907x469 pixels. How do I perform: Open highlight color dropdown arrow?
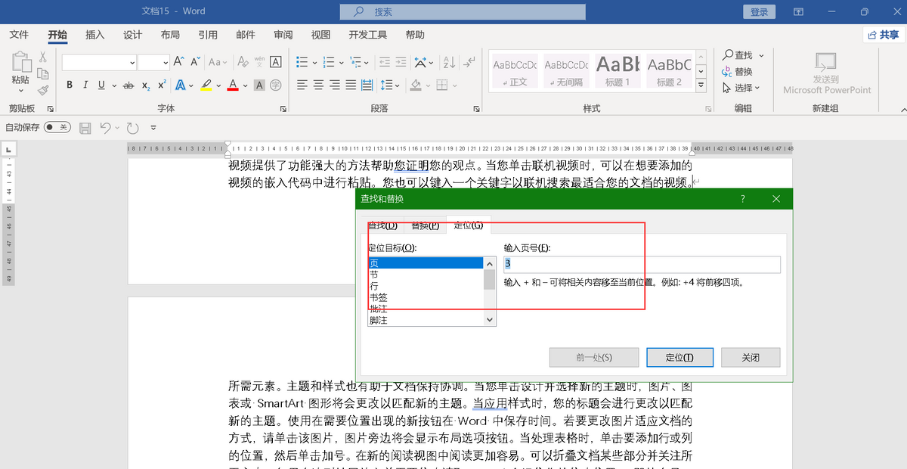218,85
